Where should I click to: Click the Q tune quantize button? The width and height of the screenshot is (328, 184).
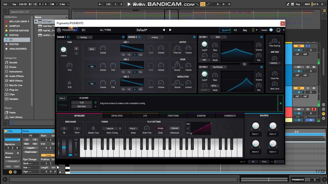coord(76,49)
